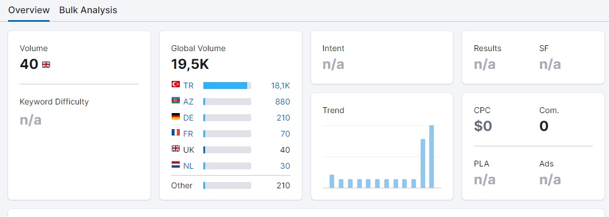Click the 30 volume value for NL
The height and width of the screenshot is (217, 609).
point(285,166)
